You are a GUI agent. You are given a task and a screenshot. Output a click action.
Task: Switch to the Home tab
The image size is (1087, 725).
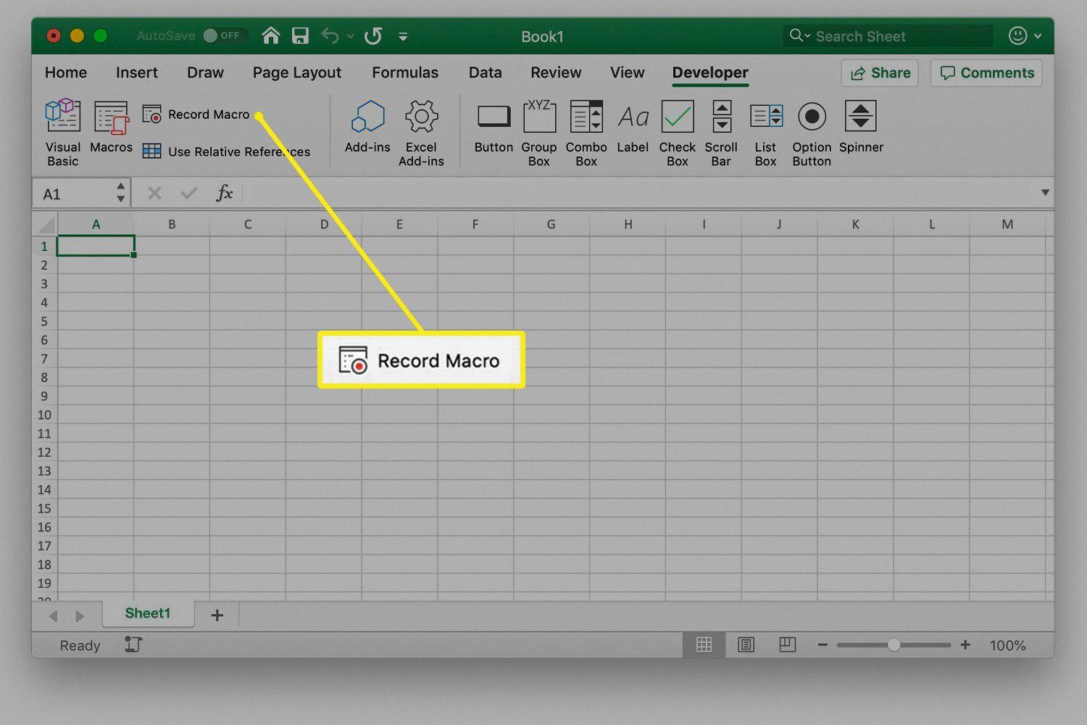click(66, 72)
